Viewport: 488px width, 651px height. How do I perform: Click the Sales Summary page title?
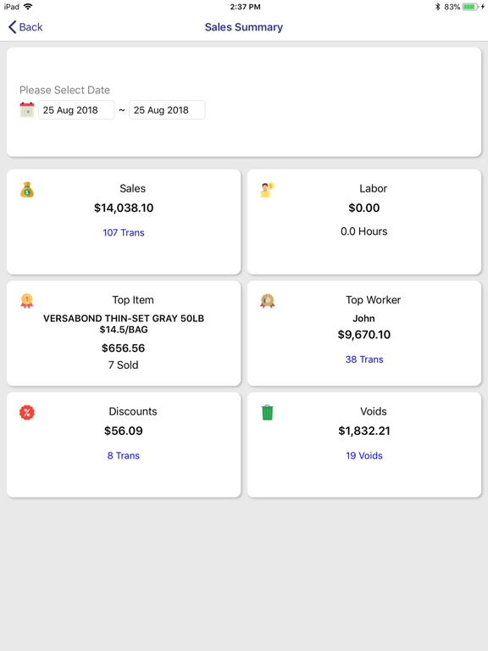point(244,27)
